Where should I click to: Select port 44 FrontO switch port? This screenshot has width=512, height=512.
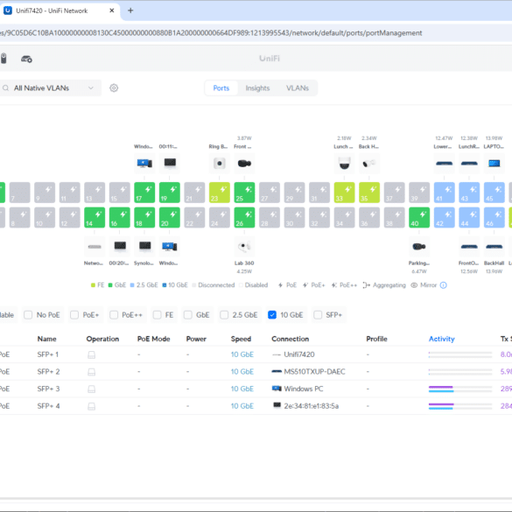coord(469,217)
